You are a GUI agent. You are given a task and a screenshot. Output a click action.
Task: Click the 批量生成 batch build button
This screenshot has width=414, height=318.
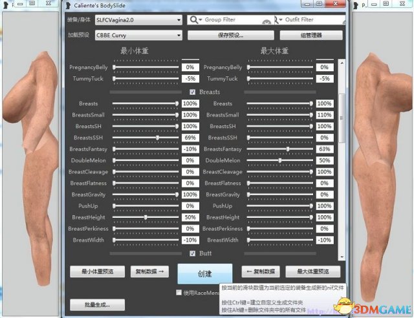[x=98, y=305]
